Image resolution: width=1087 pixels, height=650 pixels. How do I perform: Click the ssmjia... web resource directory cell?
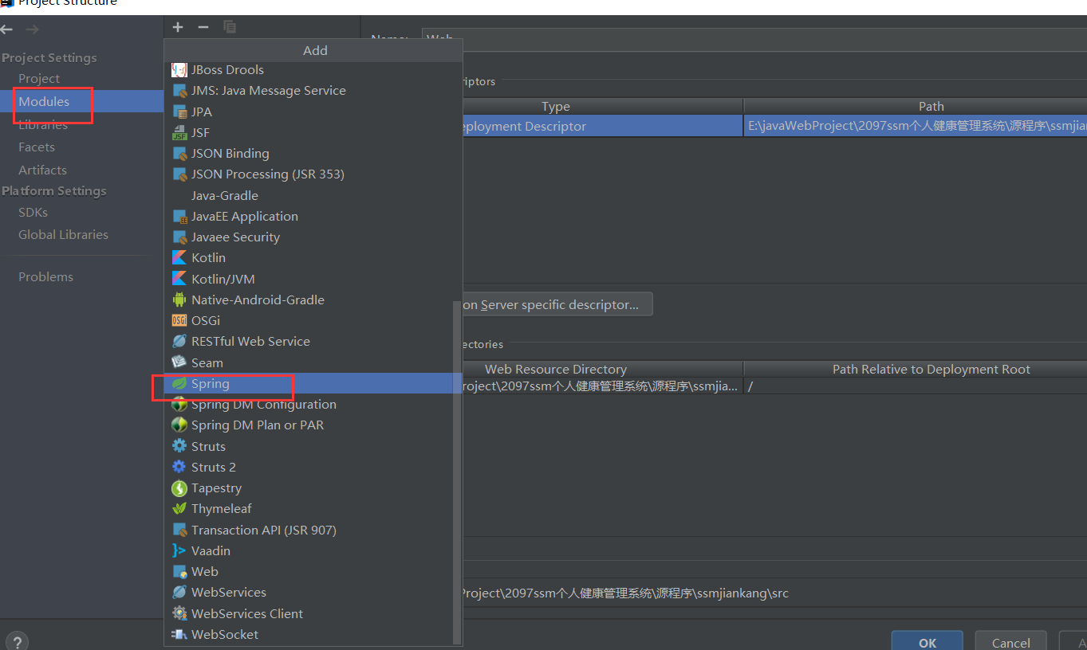[602, 386]
